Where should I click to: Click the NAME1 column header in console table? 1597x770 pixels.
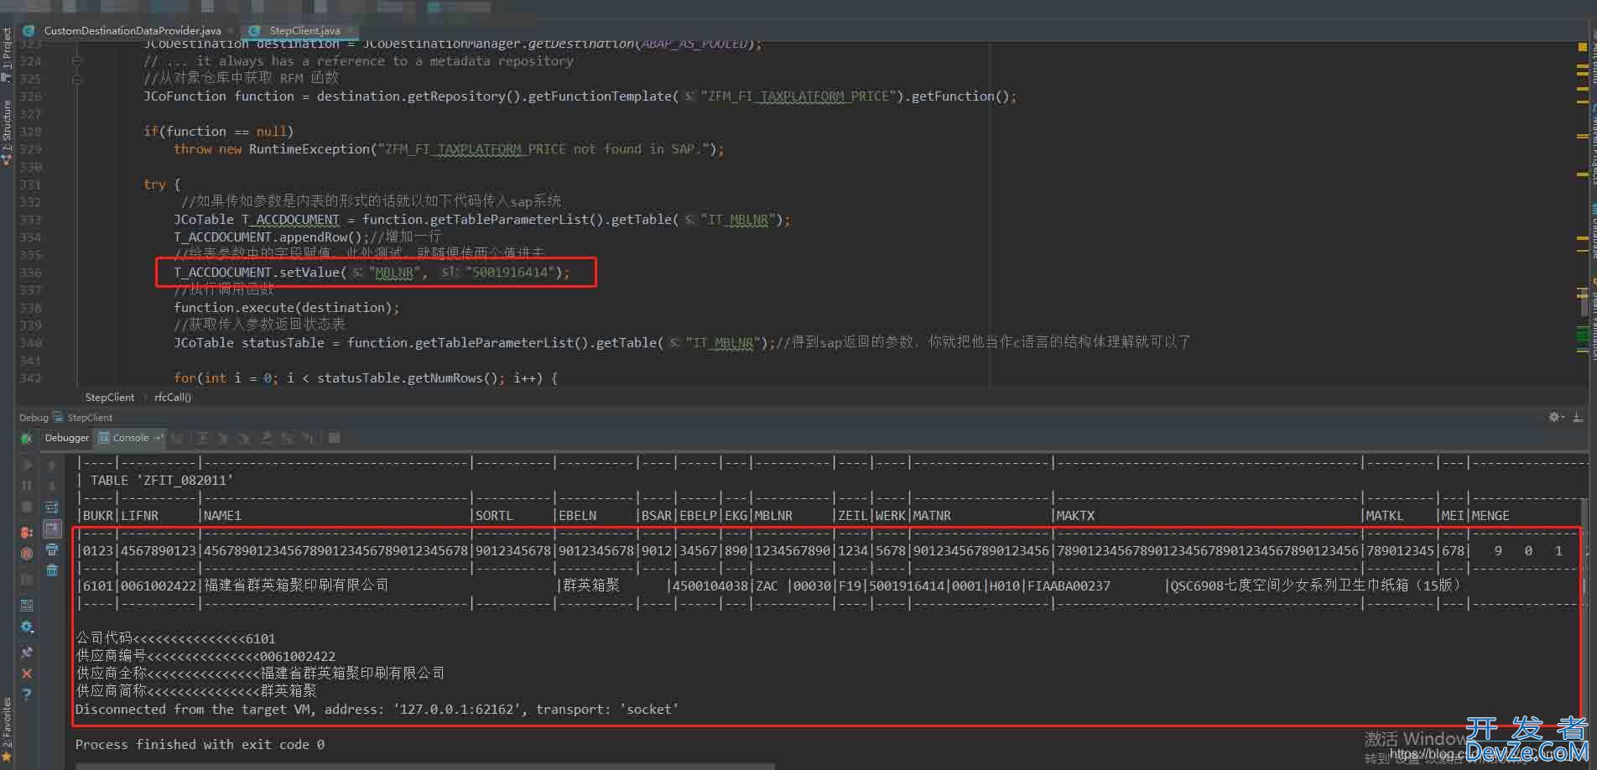click(222, 516)
